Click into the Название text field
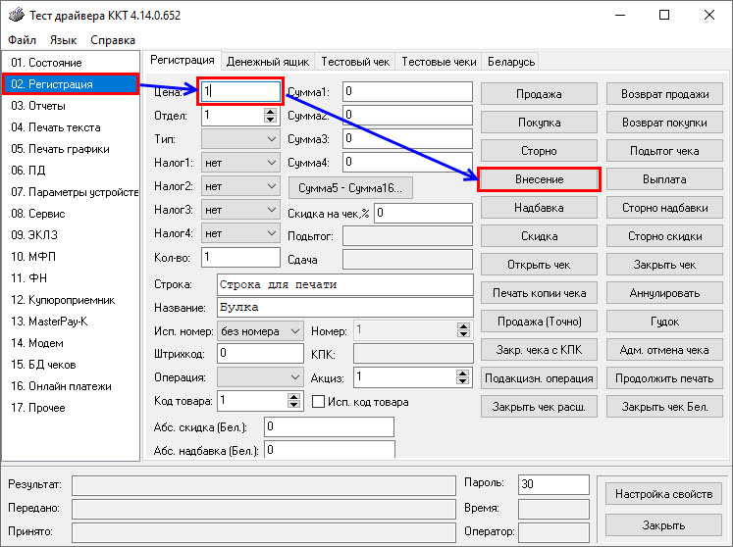This screenshot has height=547, width=733. click(x=345, y=308)
